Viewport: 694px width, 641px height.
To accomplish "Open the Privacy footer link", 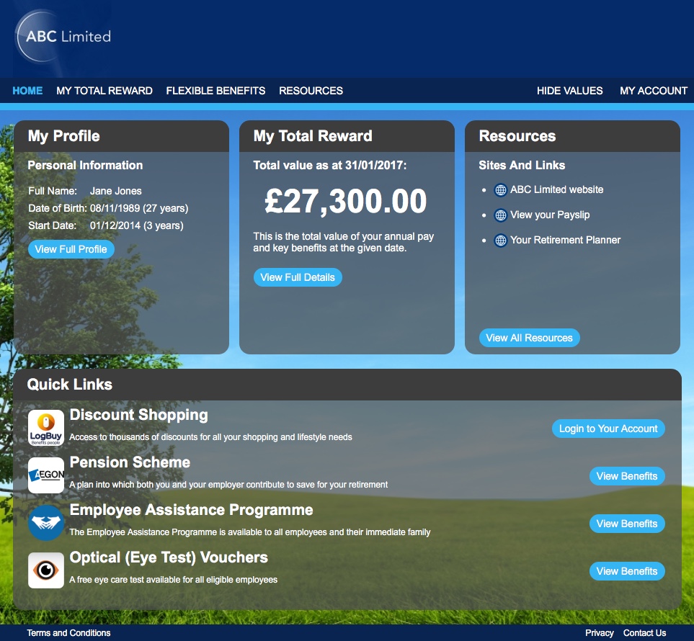I will (600, 633).
